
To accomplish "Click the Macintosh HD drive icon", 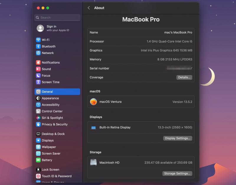I will point(93,162).
